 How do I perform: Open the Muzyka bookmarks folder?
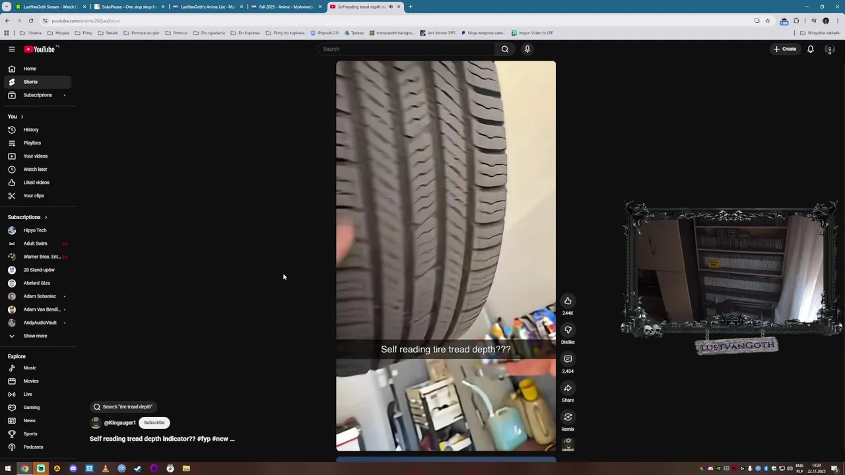[59, 33]
